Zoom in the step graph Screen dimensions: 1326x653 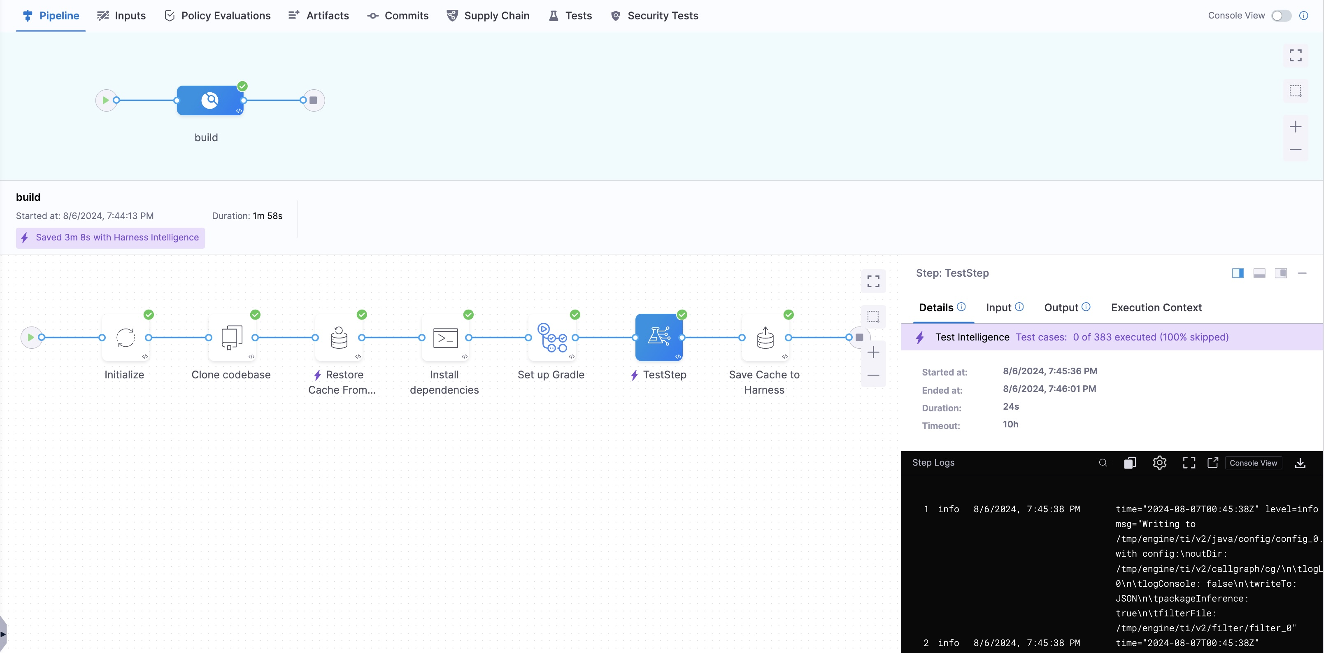click(x=873, y=352)
